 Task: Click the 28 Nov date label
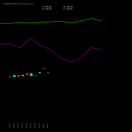pos(39,125)
